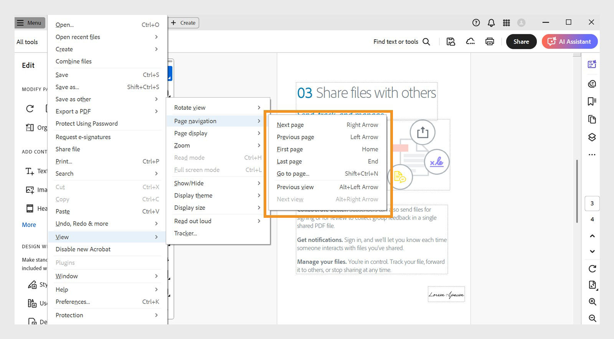614x339 pixels.
Task: Click the More link in the Edit panel
Action: click(29, 225)
